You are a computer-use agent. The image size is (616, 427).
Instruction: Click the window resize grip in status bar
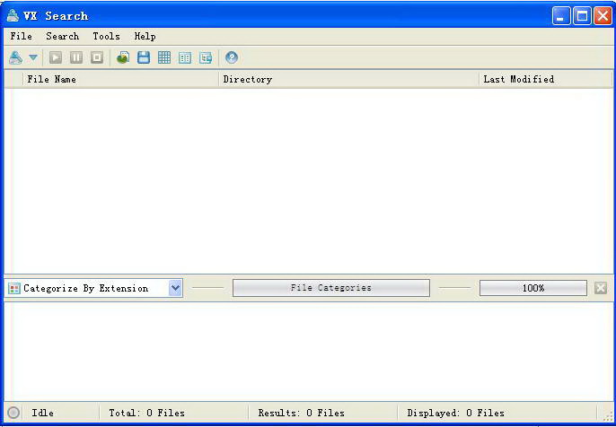click(608, 415)
